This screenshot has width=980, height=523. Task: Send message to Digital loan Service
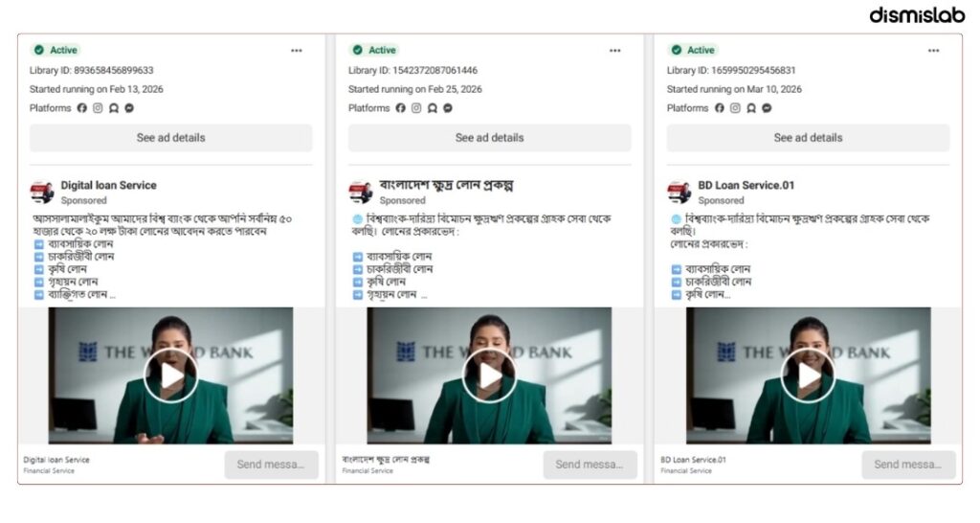[x=271, y=465]
